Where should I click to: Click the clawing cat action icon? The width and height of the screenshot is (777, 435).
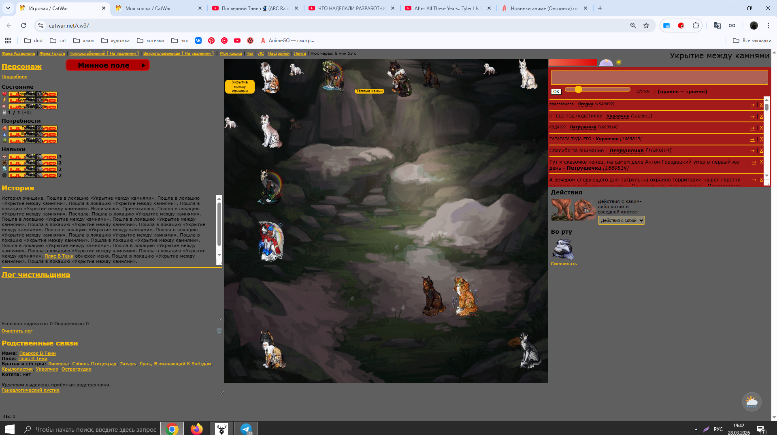(585, 209)
